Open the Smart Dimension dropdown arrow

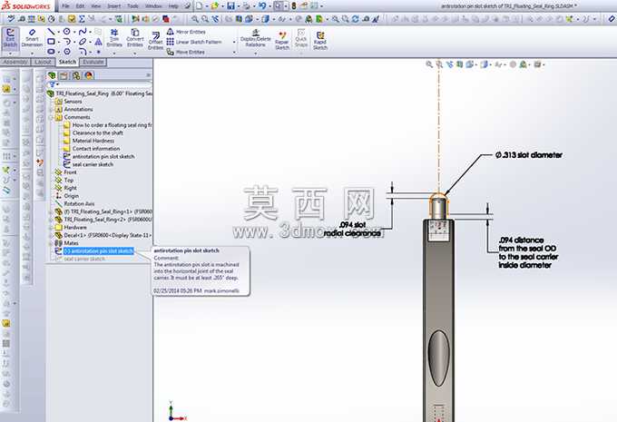(32, 54)
